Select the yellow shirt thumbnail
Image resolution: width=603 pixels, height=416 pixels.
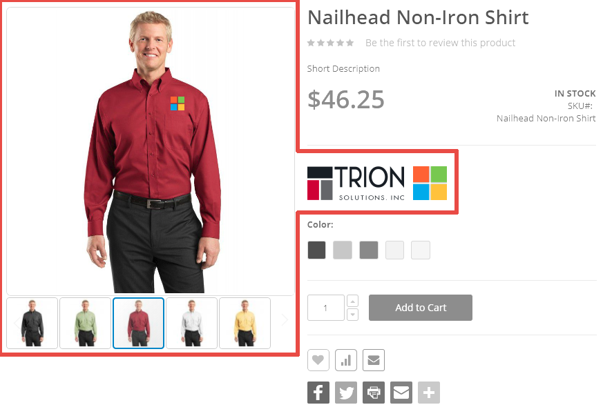245,323
